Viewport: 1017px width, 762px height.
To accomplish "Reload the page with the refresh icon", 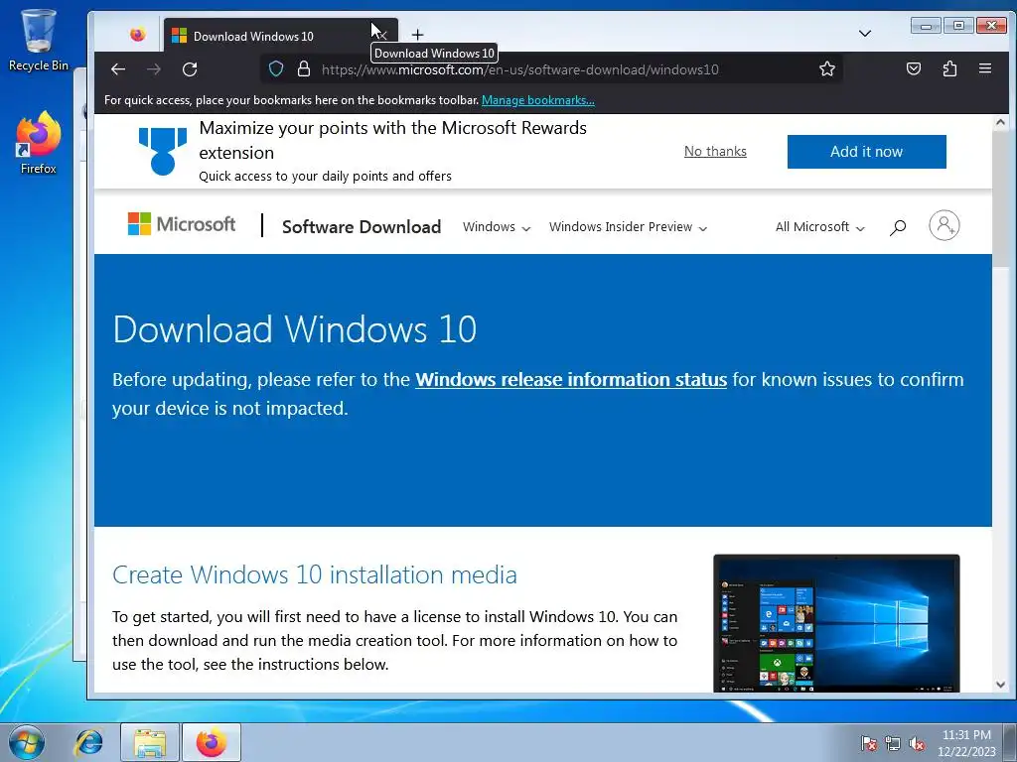I will point(190,69).
